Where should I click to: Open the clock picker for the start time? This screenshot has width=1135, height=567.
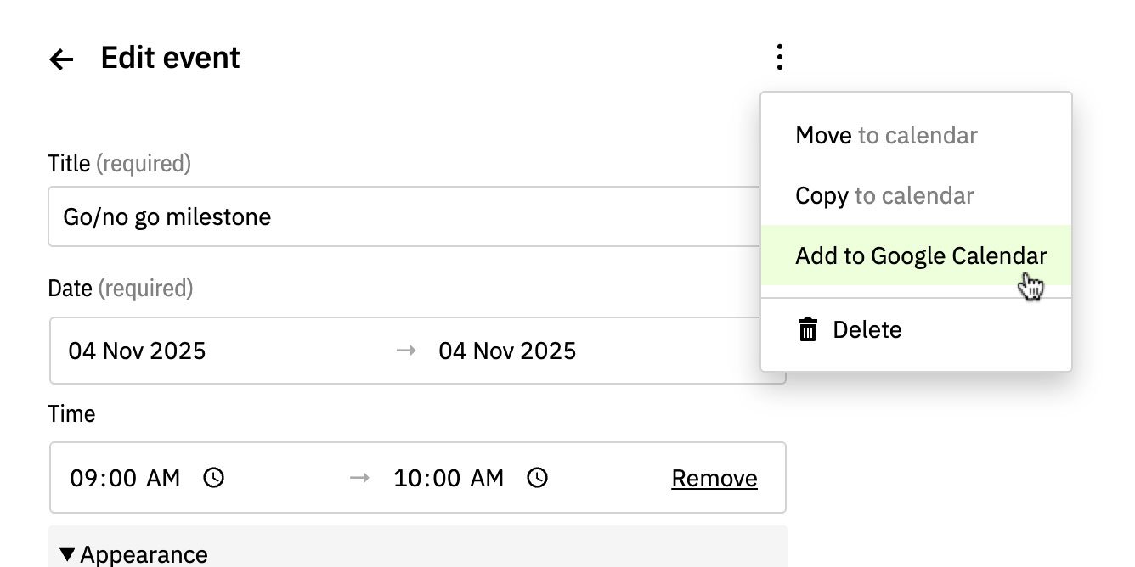(213, 478)
